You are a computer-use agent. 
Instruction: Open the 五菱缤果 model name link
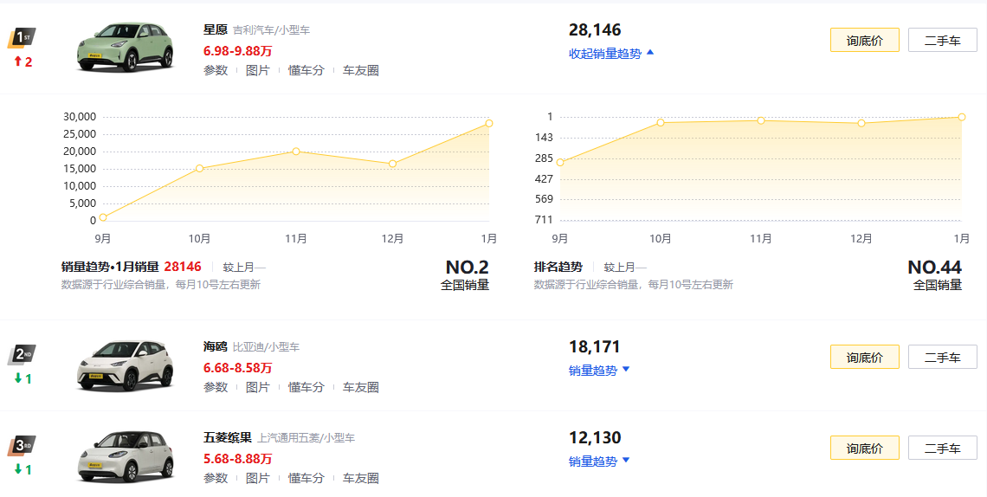[227, 437]
